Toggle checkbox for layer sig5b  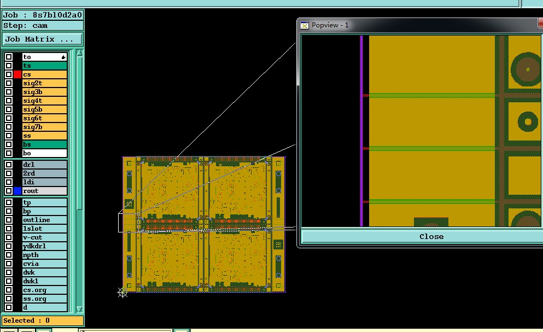9,109
